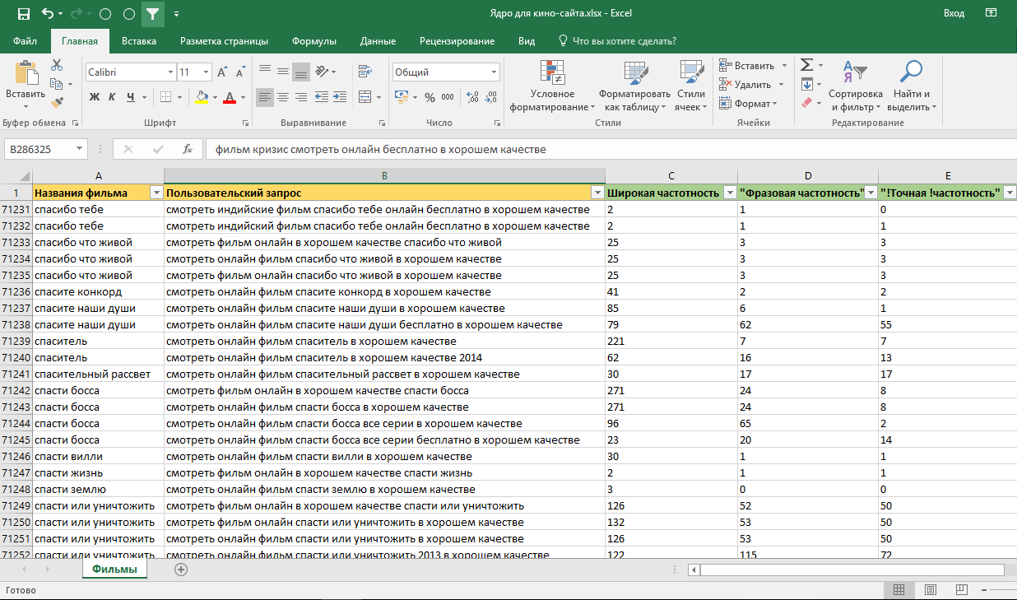Open the font name dropdown showing Calibri
Screen dimensions: 1017x600
pyautogui.click(x=170, y=72)
